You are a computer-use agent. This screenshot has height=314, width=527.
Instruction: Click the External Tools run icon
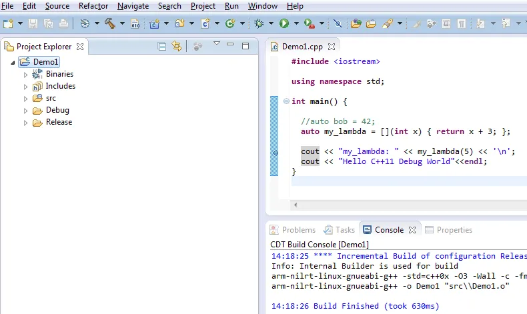click(x=310, y=23)
